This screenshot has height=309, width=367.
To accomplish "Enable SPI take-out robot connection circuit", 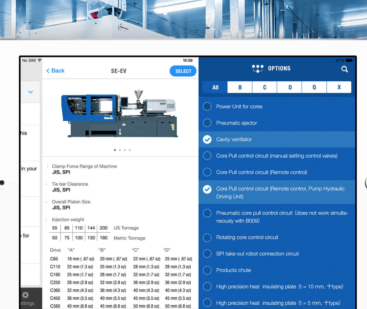I will (x=207, y=254).
